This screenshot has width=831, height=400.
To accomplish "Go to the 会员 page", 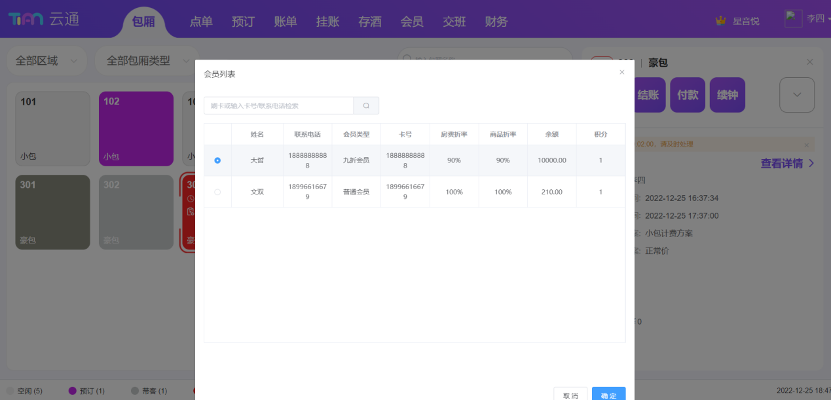I will (412, 22).
